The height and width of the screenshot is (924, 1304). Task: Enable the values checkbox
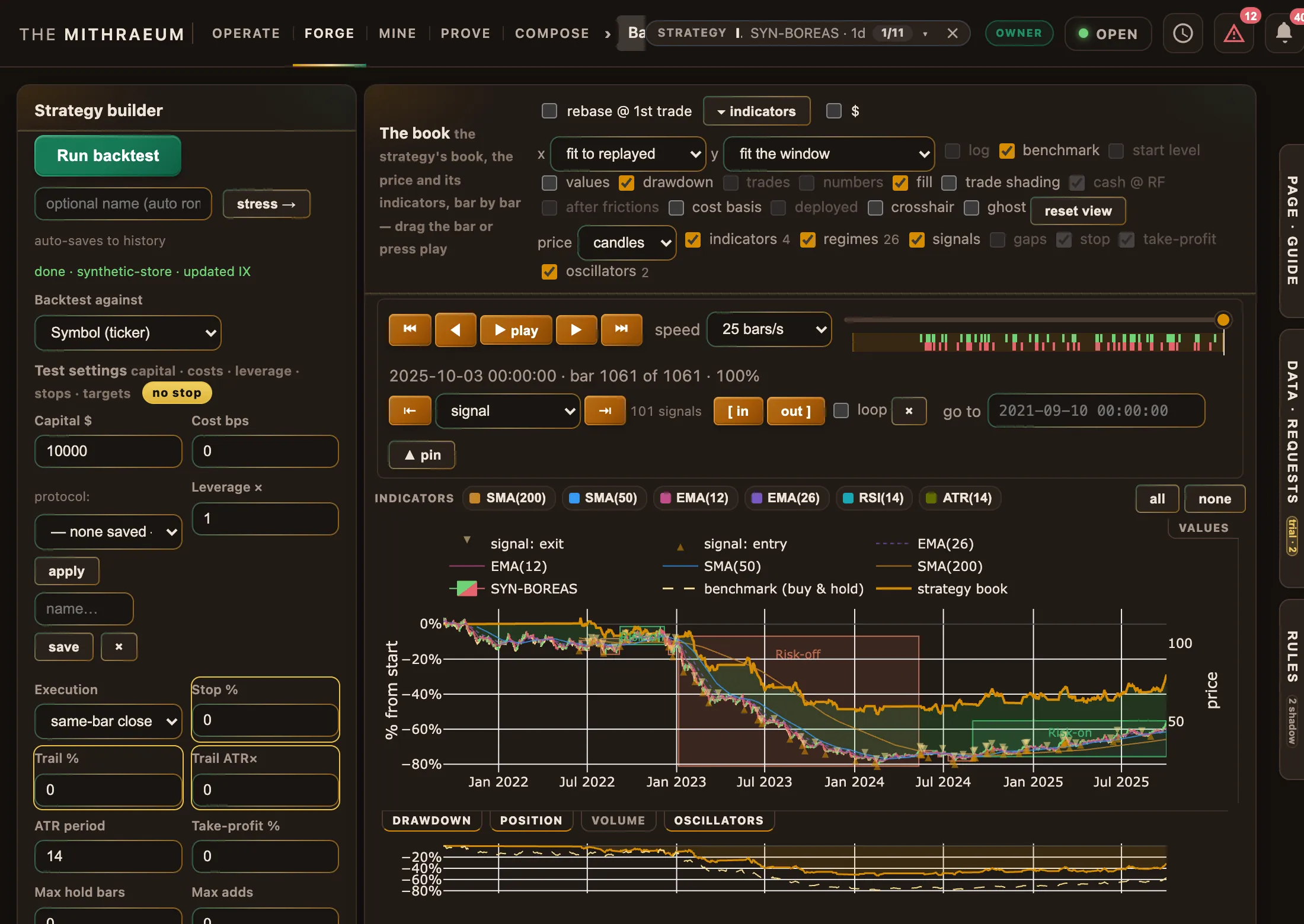point(549,183)
